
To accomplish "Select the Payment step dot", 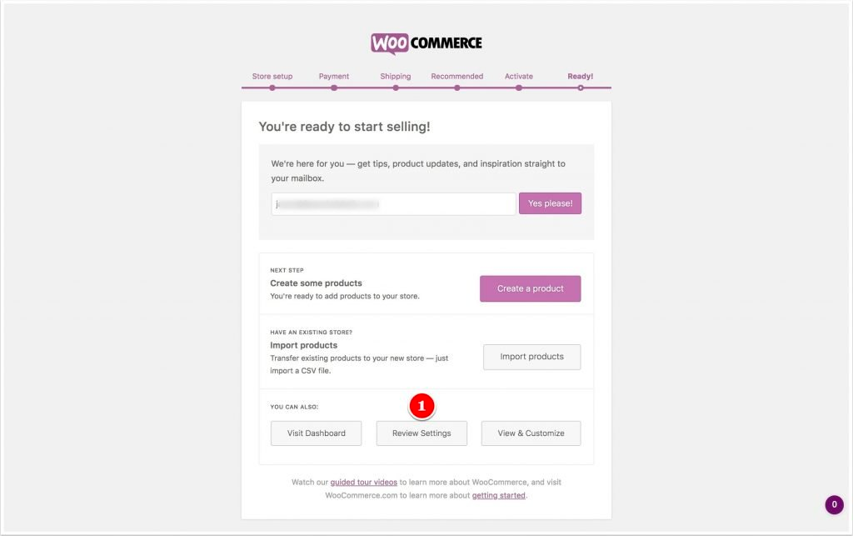I will [334, 86].
